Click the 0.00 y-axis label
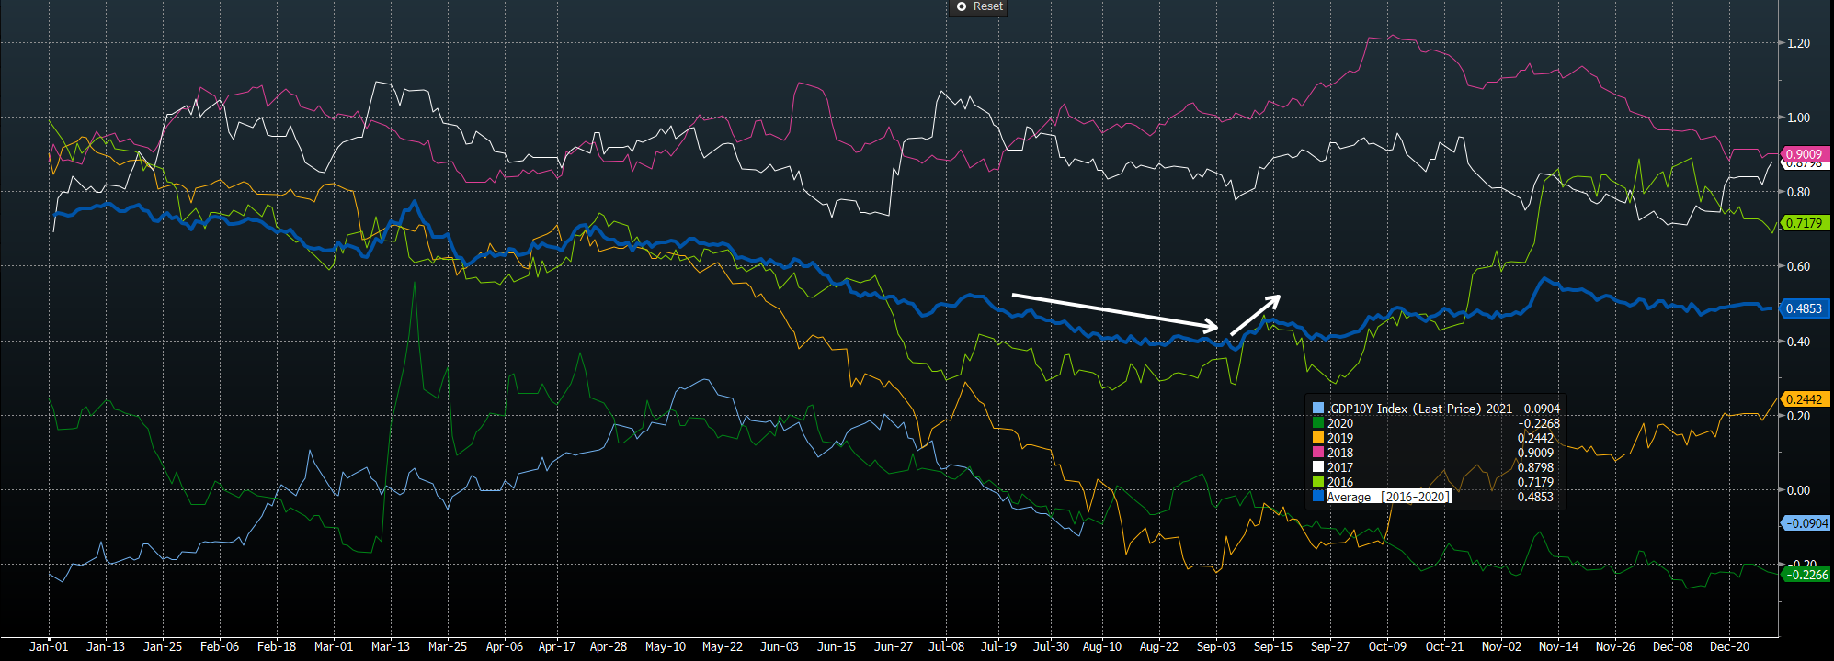 tap(1797, 490)
